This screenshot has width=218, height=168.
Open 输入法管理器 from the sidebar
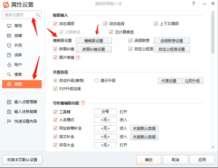22,102
